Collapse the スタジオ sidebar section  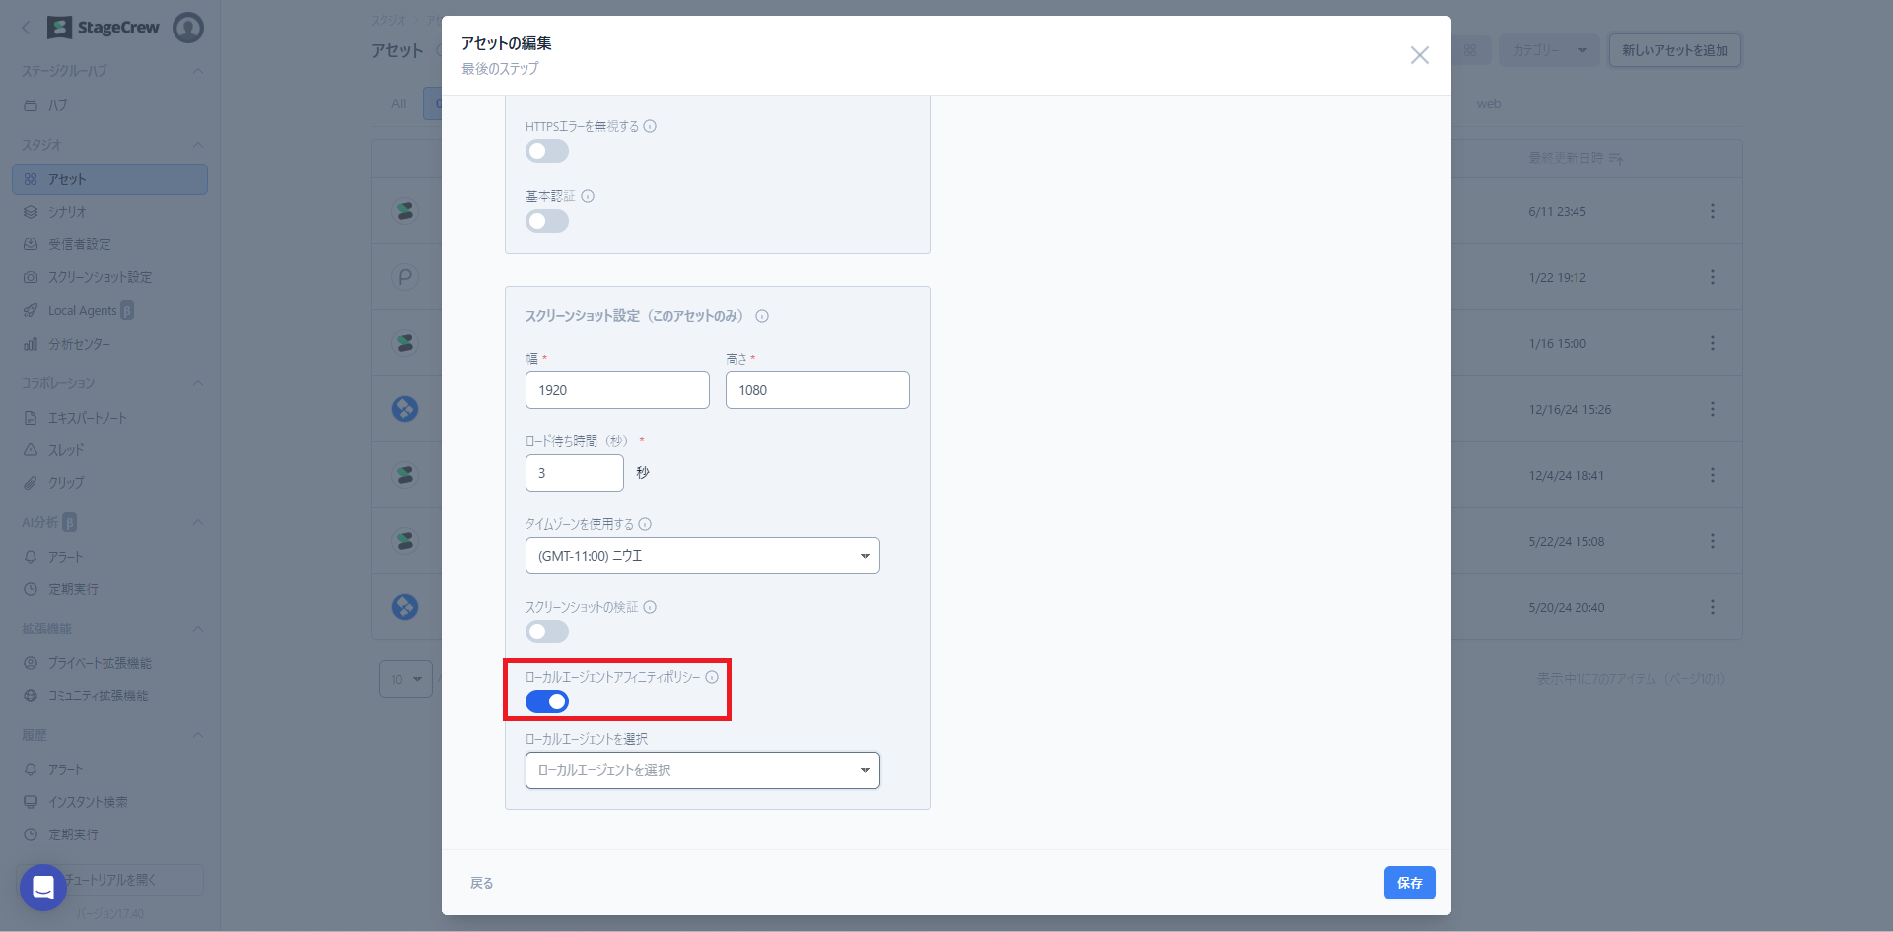(198, 145)
